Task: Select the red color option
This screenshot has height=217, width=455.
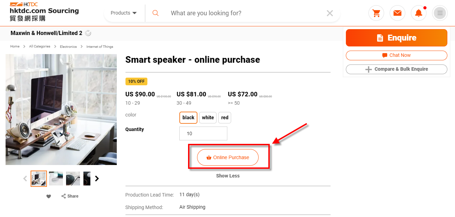Action: click(x=225, y=118)
